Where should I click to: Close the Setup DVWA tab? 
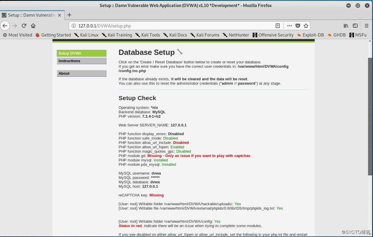click(x=59, y=15)
